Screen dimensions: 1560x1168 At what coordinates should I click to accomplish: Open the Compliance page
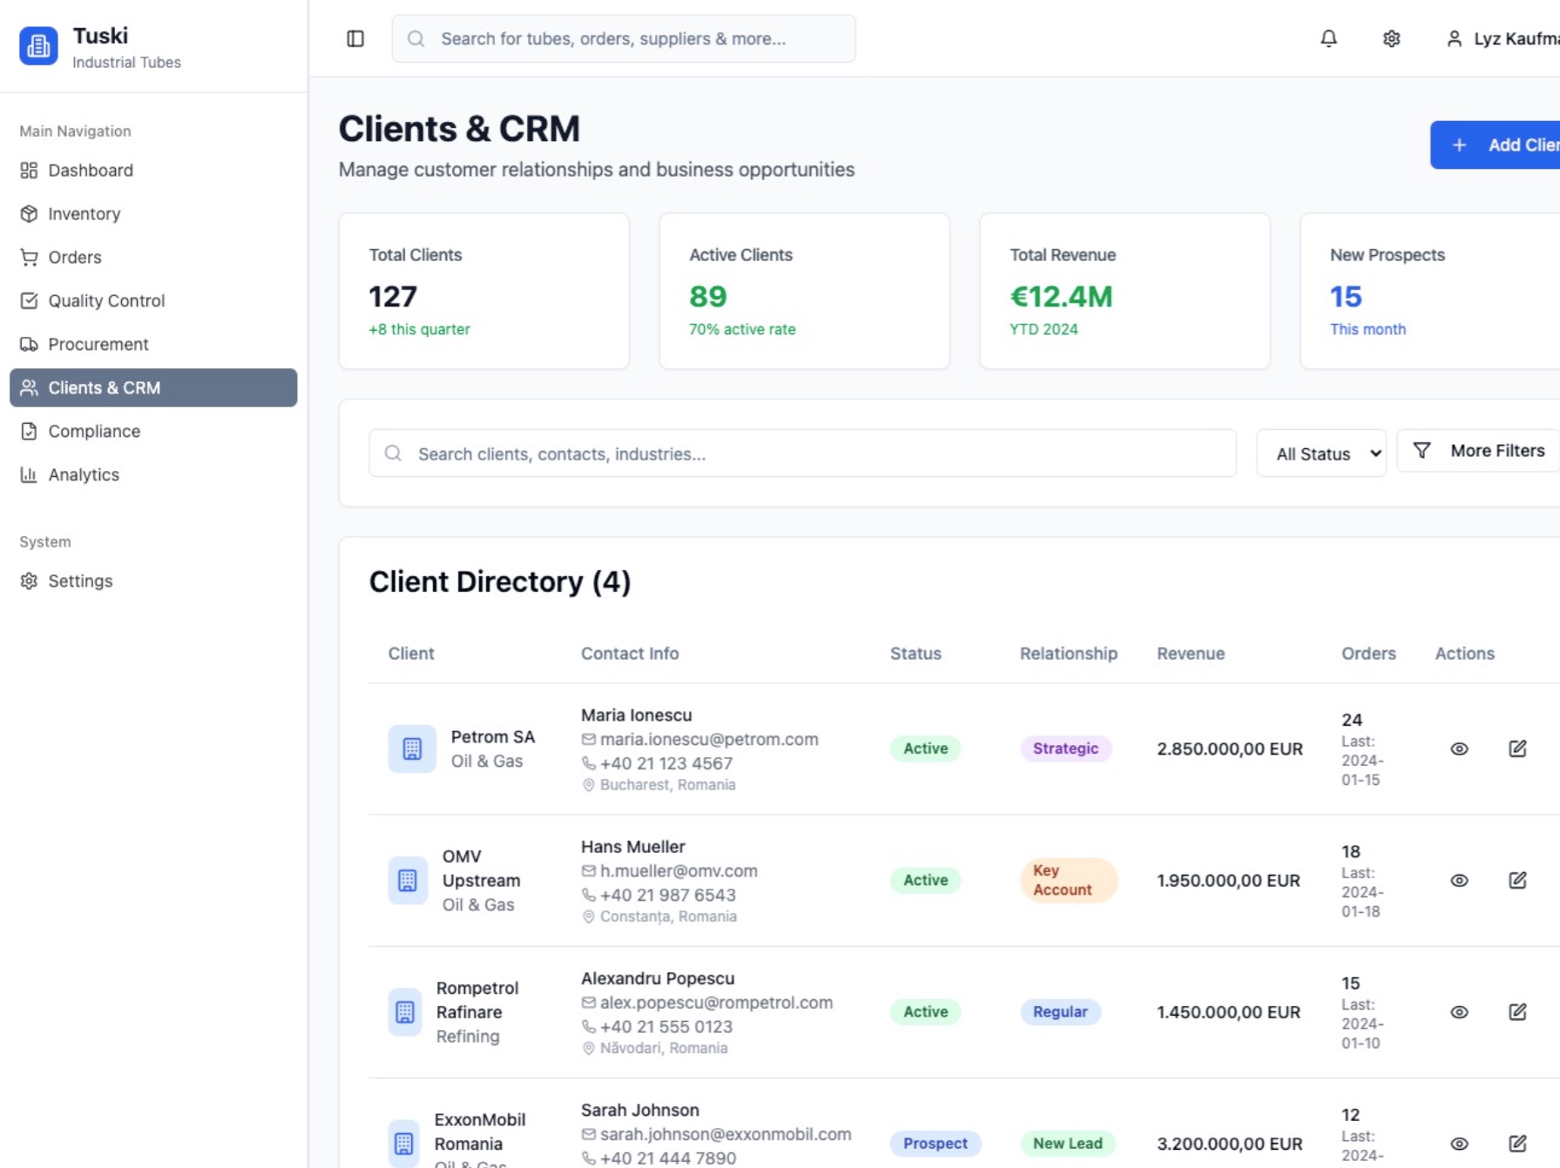tap(153, 432)
